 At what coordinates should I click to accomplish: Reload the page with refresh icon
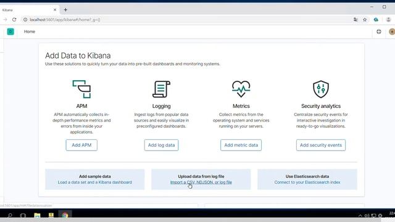14,20
